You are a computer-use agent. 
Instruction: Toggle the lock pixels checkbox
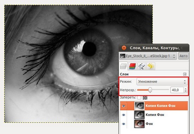pos(139,98)
